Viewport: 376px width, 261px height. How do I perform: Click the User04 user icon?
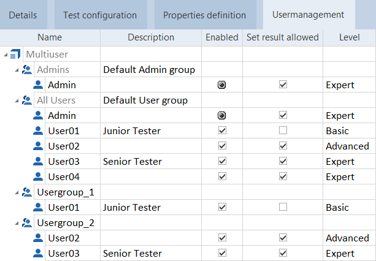38,177
